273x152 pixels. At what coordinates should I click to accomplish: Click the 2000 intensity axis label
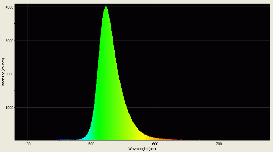(x=10, y=74)
